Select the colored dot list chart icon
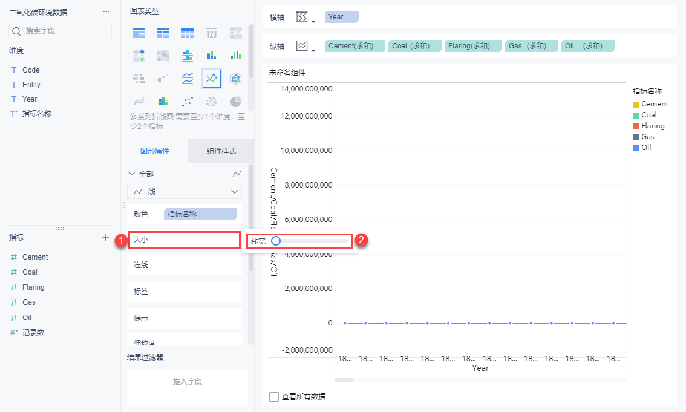This screenshot has width=686, height=412. click(x=139, y=56)
